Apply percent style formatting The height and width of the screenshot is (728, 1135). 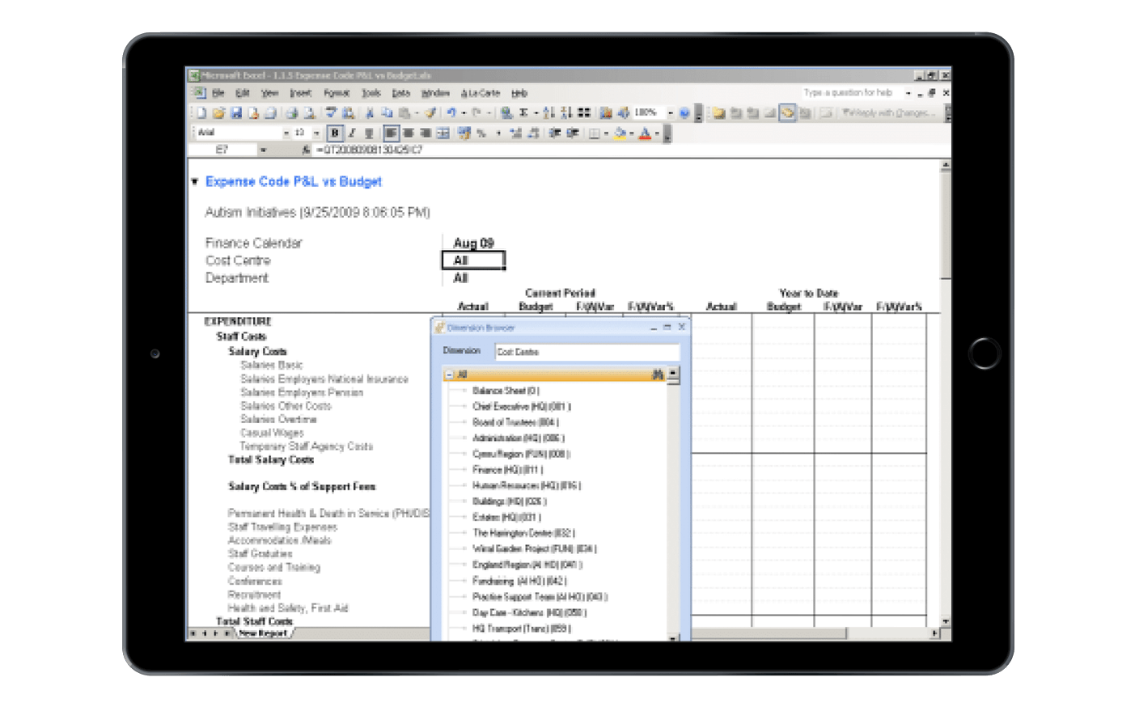[481, 133]
